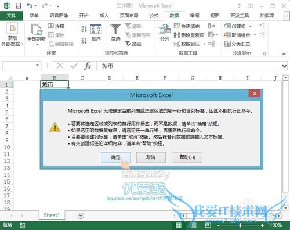Image resolution: width=290 pixels, height=230 pixels.
Task: Select 分类汇总 subtotal
Action: (x=237, y=44)
